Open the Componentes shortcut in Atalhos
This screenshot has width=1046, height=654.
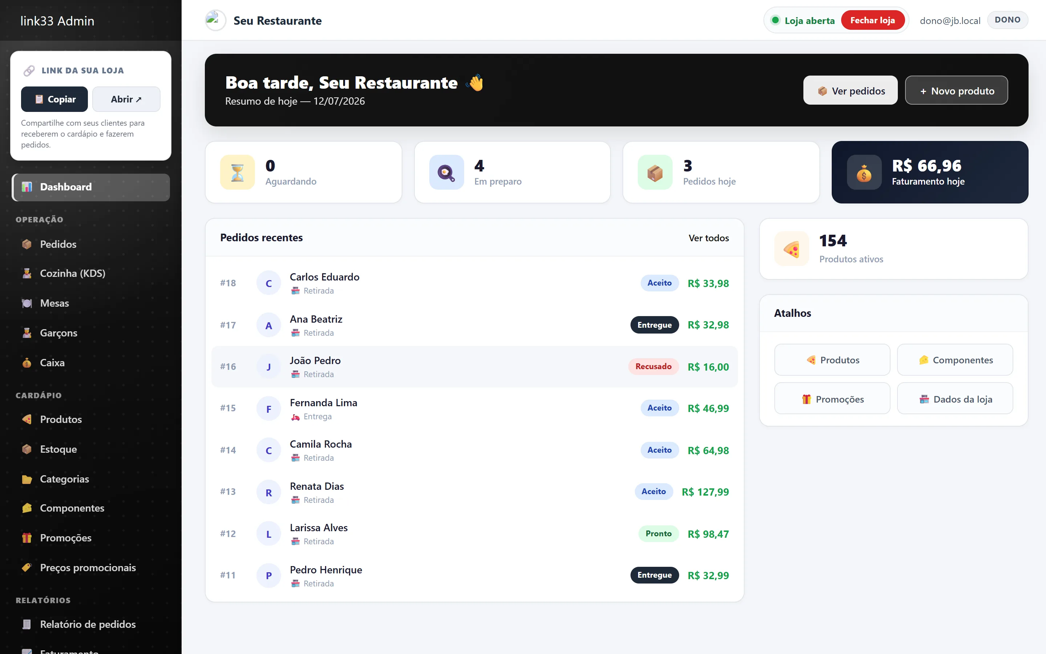point(955,360)
